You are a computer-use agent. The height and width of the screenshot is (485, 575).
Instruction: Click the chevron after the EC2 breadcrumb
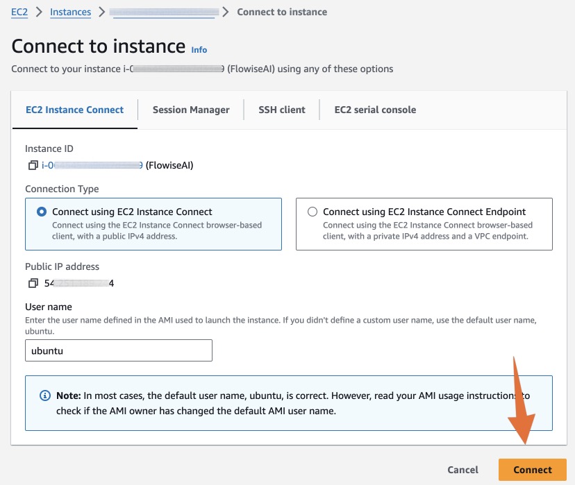[x=38, y=12]
